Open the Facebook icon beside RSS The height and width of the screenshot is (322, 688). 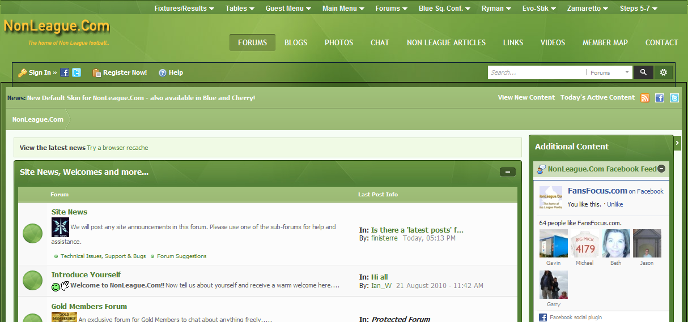[660, 98]
